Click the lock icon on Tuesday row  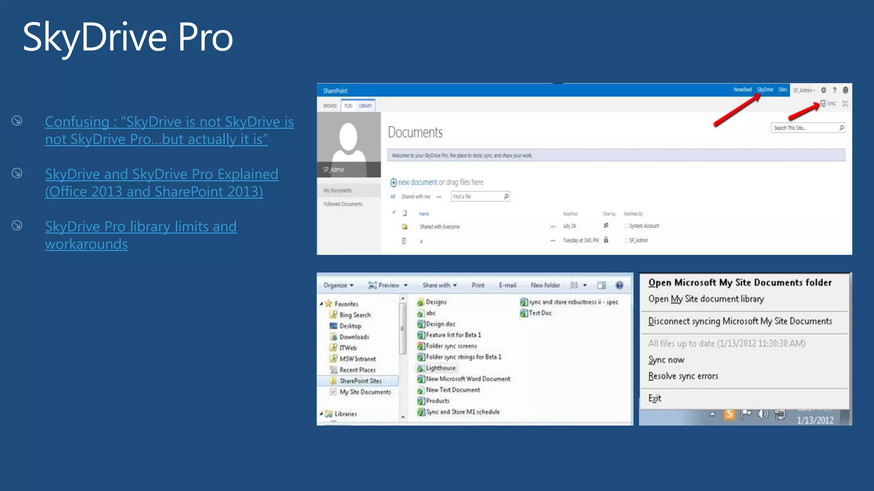click(606, 240)
